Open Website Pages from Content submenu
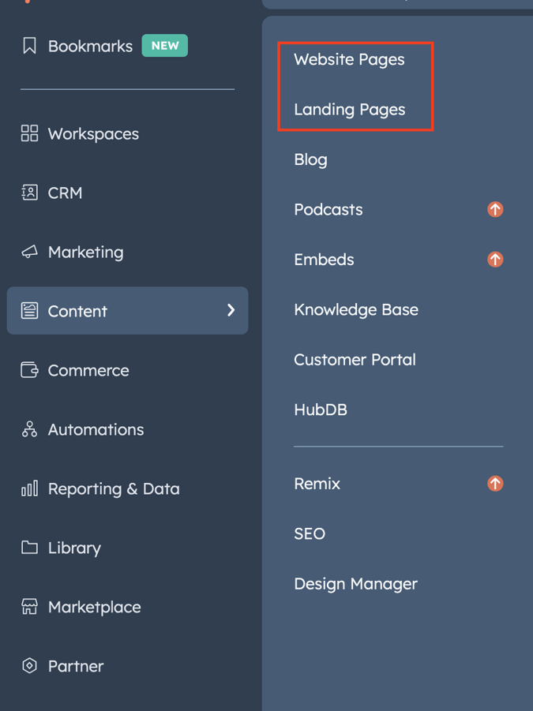Viewport: 533px width, 711px height. [x=349, y=59]
